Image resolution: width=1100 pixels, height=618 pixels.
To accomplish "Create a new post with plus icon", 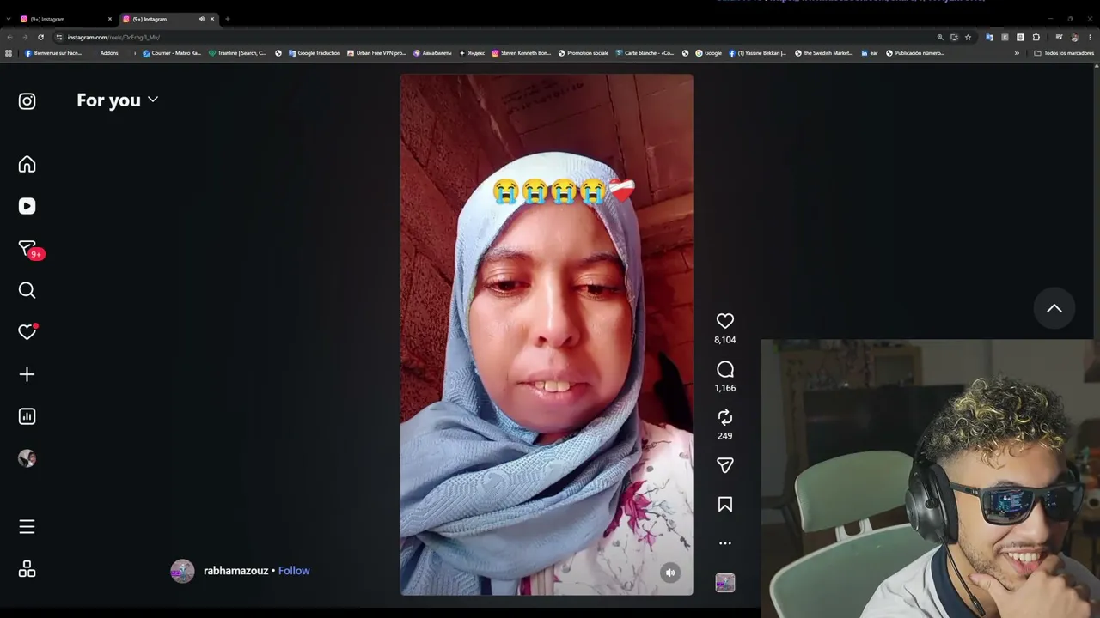I will (27, 374).
